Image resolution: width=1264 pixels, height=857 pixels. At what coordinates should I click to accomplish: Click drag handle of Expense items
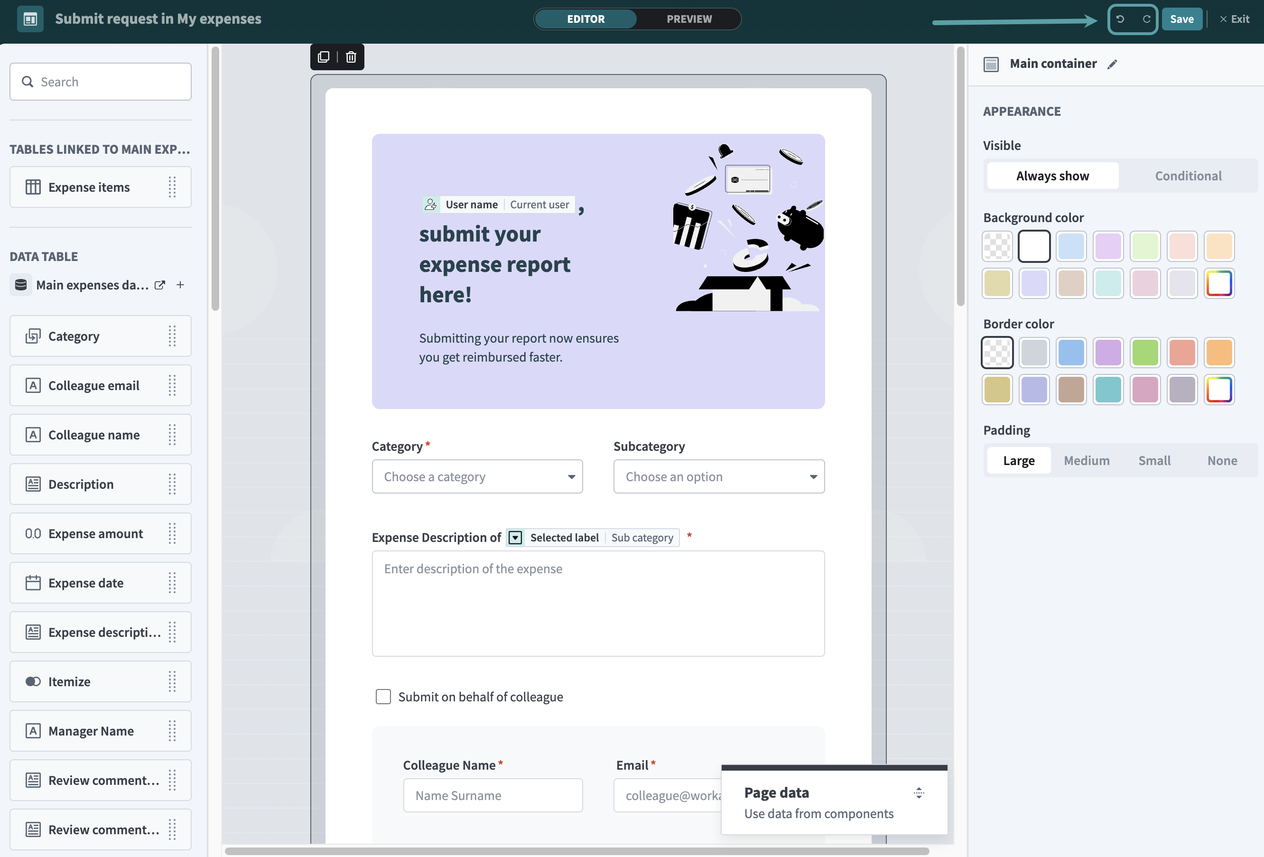tap(172, 187)
